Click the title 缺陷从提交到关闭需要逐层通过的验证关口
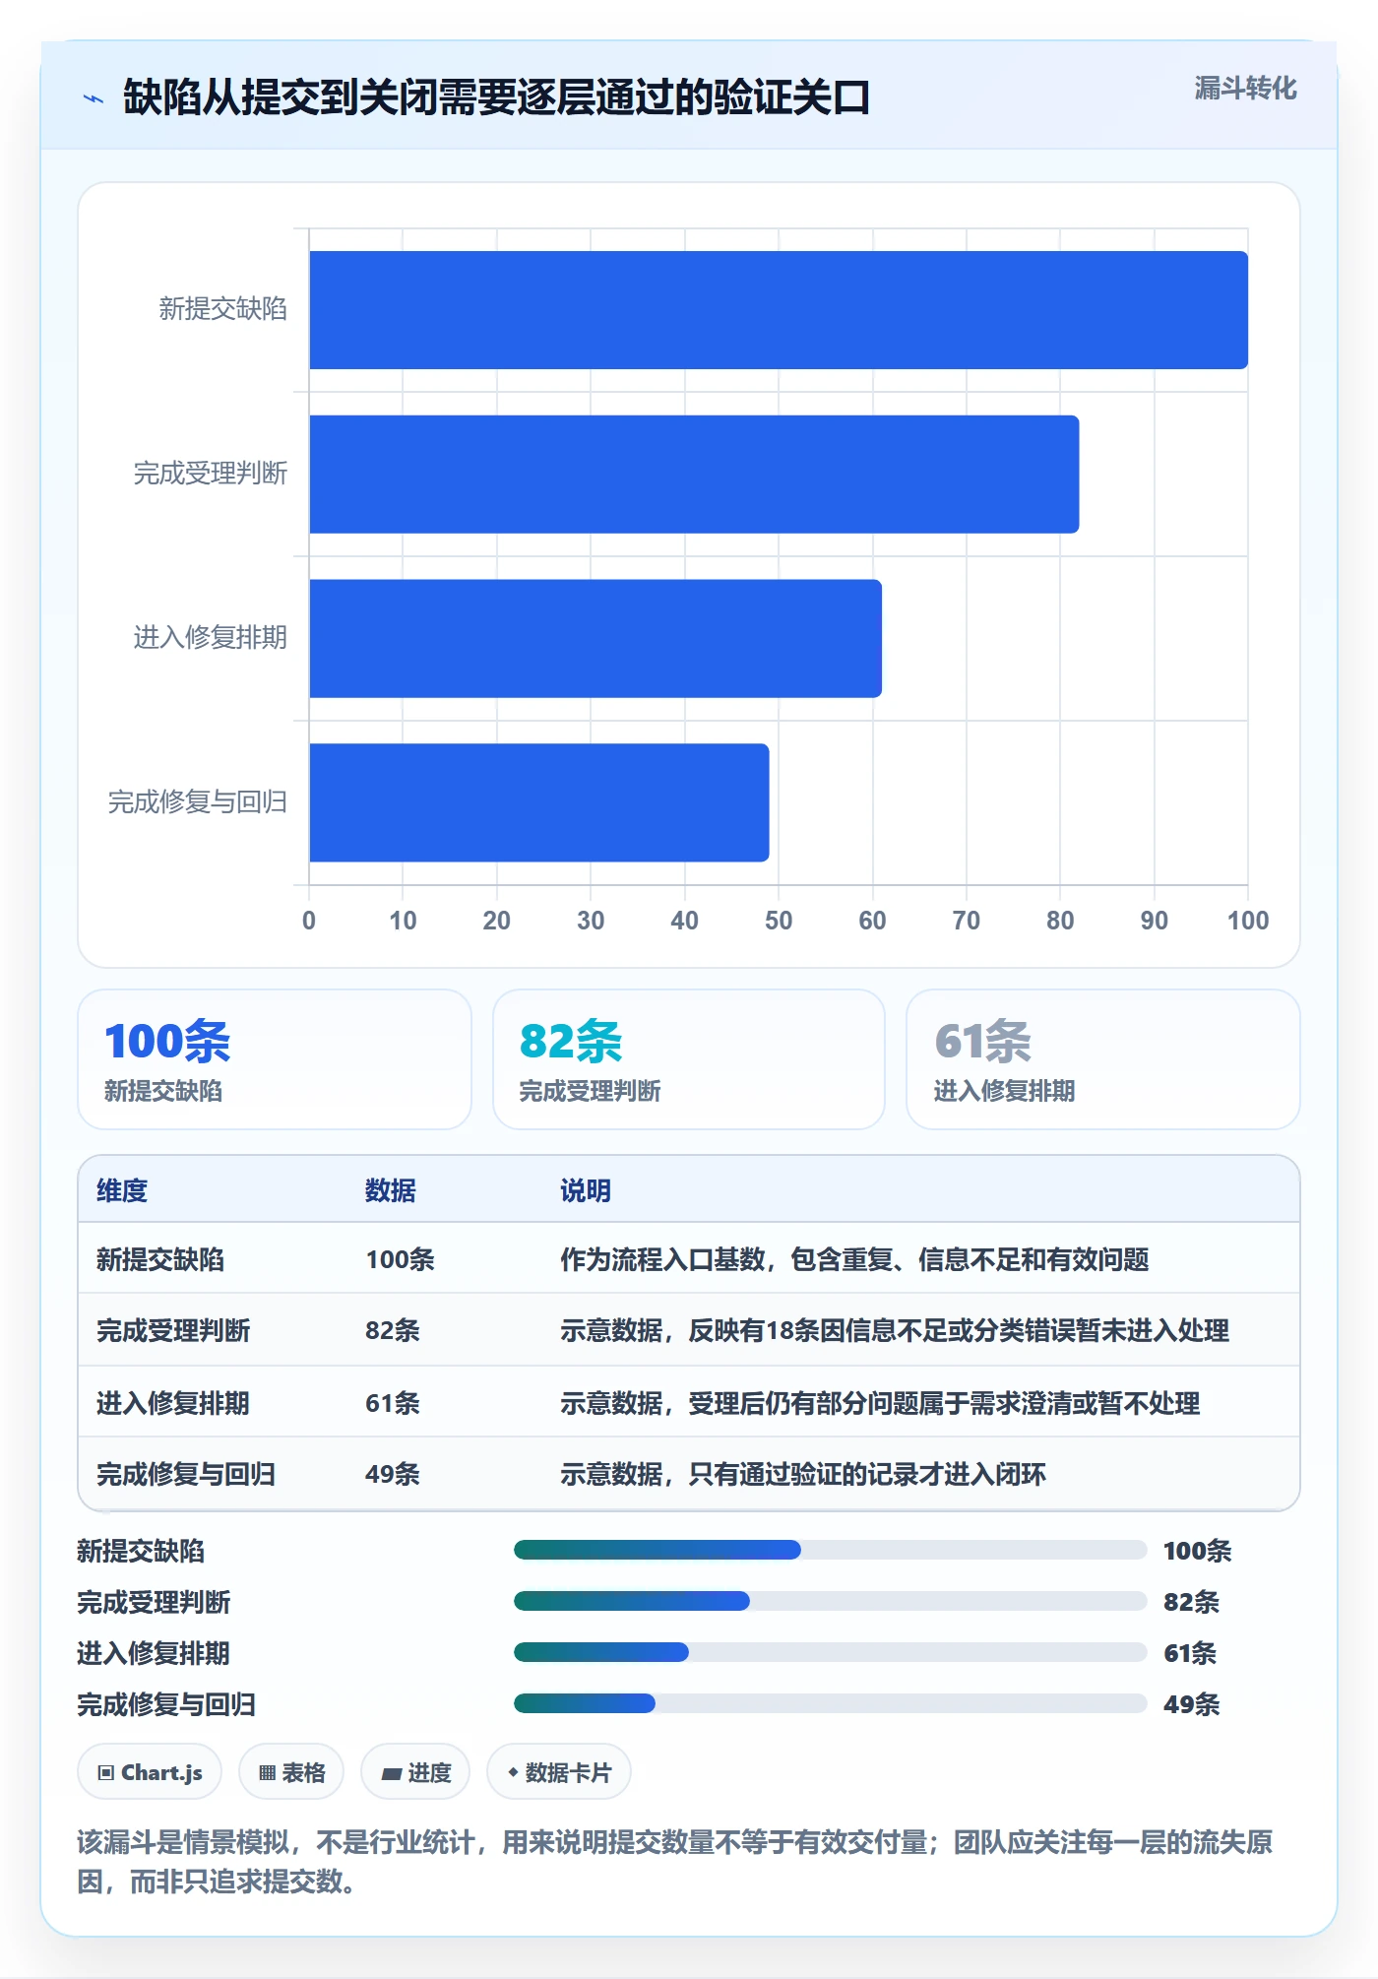 (x=496, y=97)
